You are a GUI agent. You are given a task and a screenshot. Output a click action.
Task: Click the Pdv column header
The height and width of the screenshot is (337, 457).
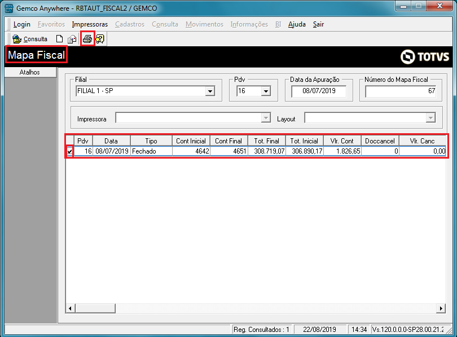click(x=83, y=141)
